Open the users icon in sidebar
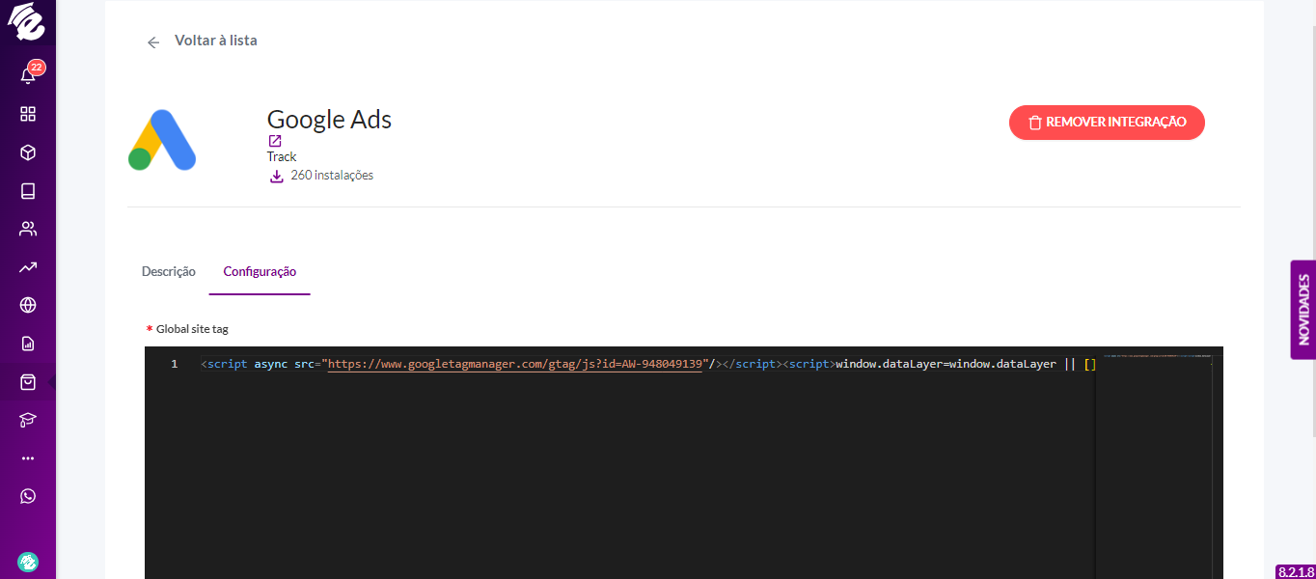The image size is (1316, 579). [x=28, y=229]
